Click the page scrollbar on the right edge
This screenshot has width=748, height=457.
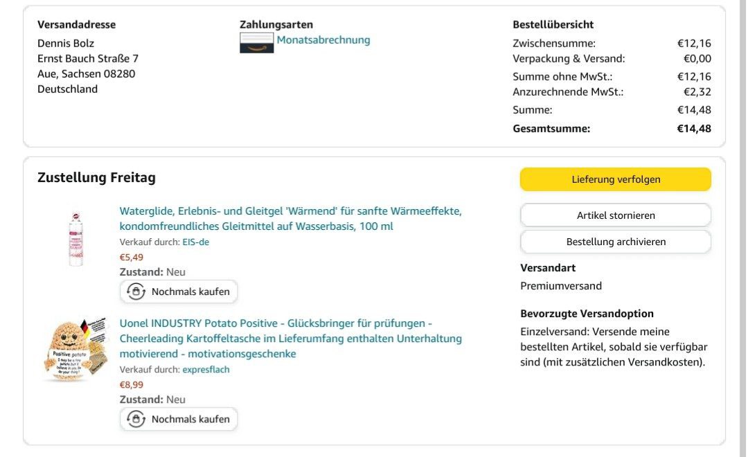coord(742,208)
